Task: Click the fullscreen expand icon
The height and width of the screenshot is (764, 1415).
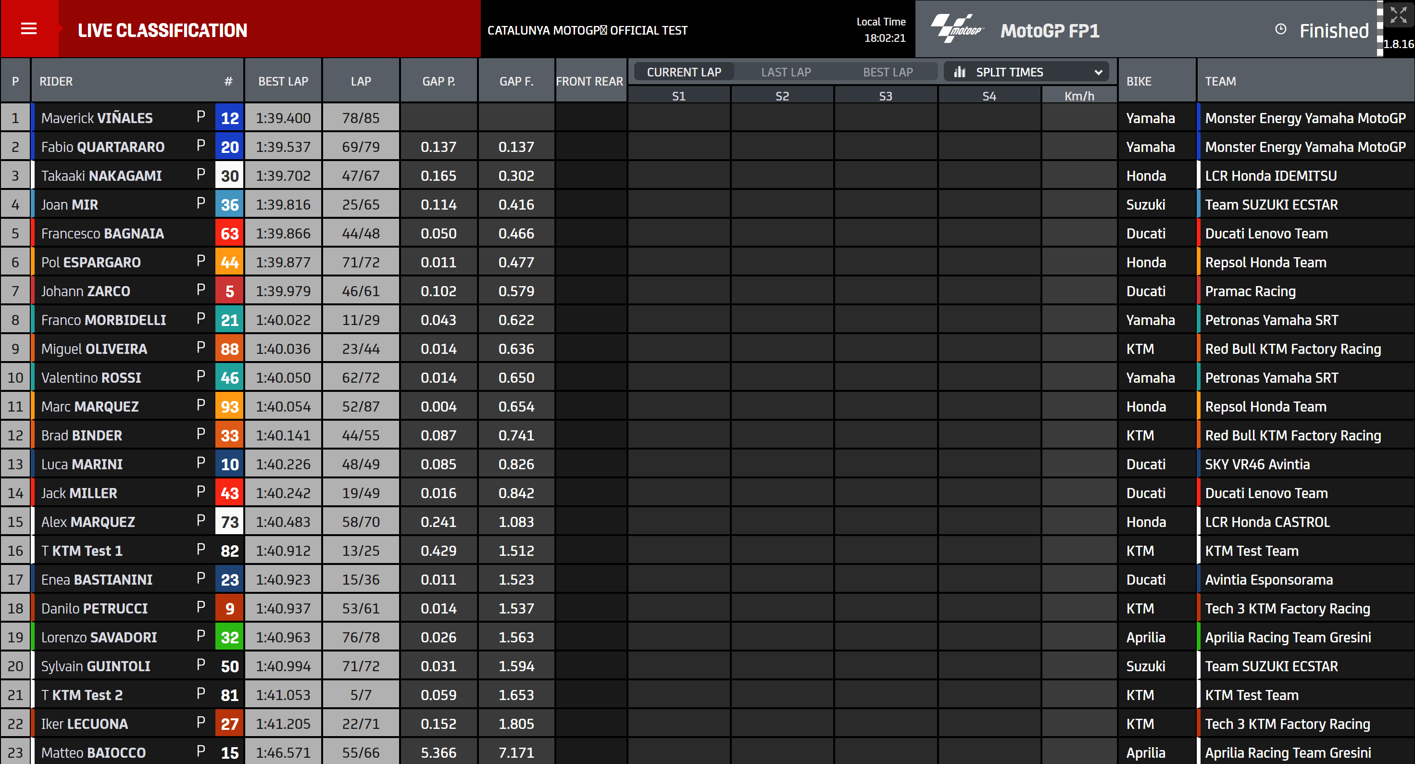Action: [x=1398, y=14]
